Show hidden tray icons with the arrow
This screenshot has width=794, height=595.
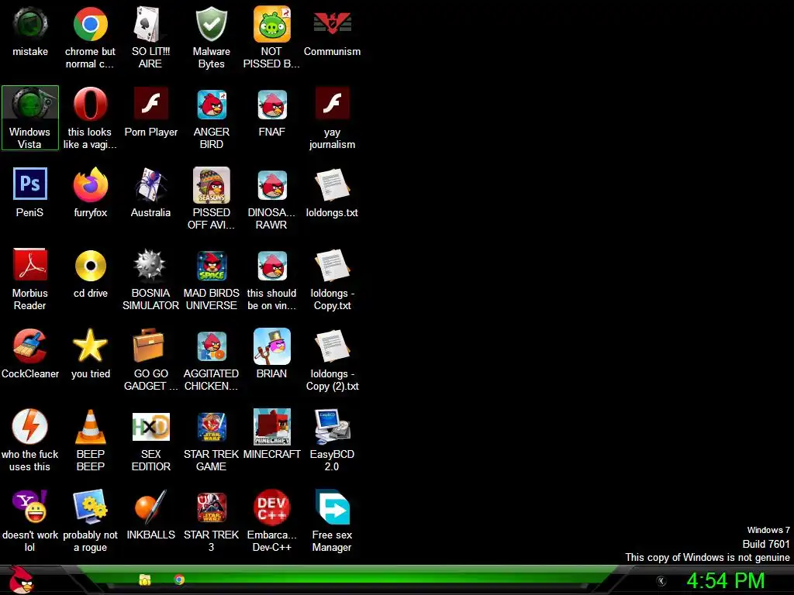coord(661,581)
